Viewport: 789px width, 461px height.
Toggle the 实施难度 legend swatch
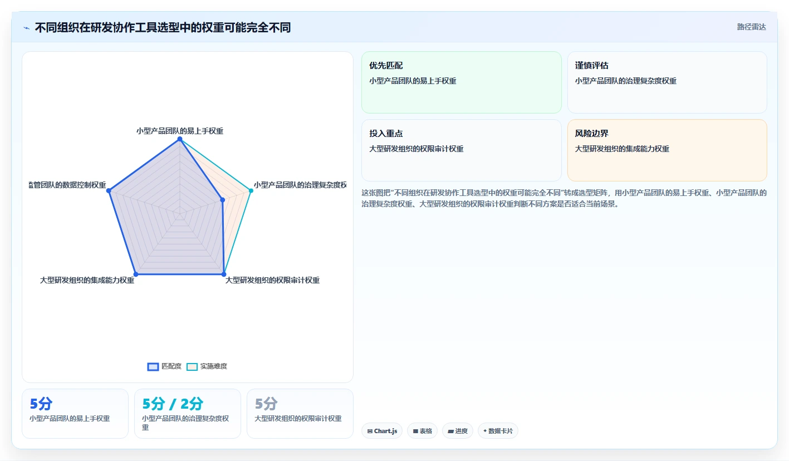point(192,366)
